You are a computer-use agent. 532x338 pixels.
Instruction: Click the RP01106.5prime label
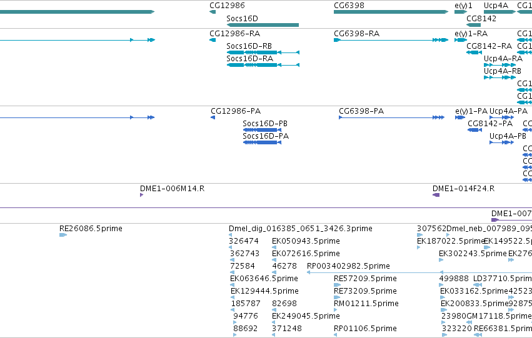click(366, 329)
